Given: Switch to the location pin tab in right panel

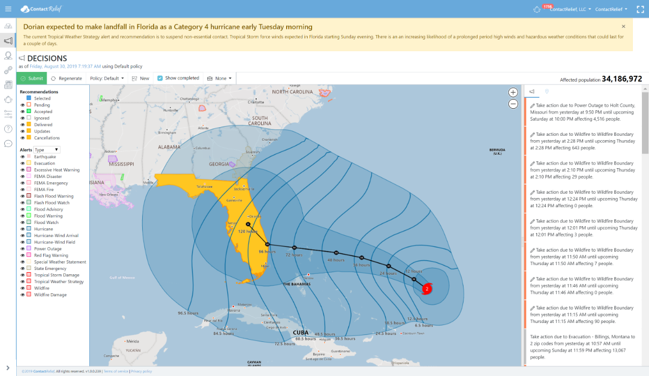Looking at the screenshot, I should (547, 91).
